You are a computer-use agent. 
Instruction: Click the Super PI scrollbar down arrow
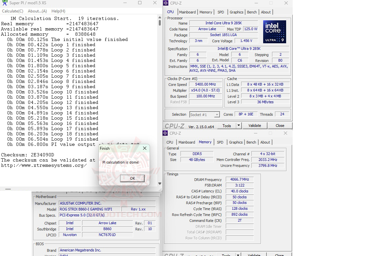159,184
